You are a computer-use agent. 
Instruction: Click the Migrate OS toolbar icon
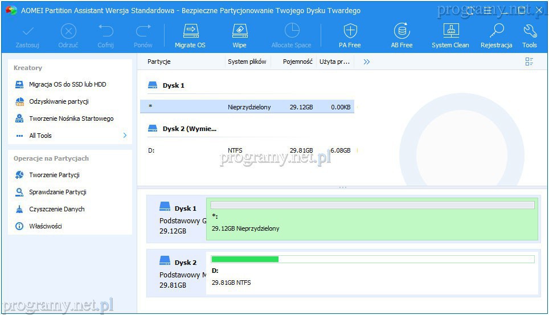pos(190,35)
